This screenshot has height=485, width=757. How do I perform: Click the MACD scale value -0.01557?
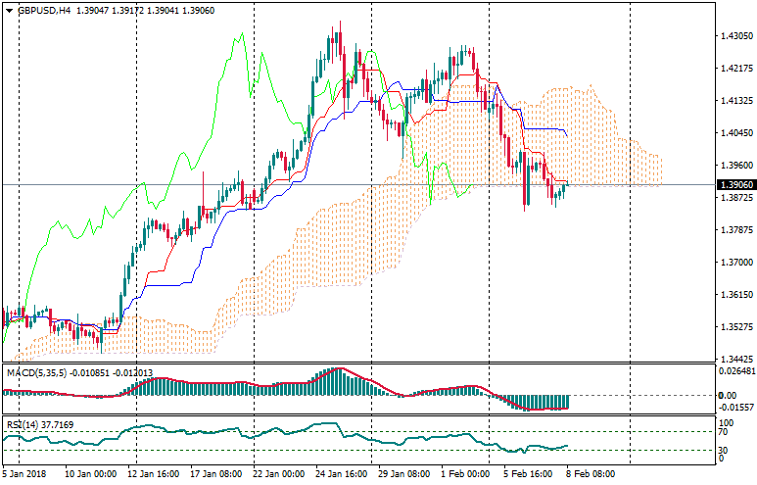click(x=736, y=407)
